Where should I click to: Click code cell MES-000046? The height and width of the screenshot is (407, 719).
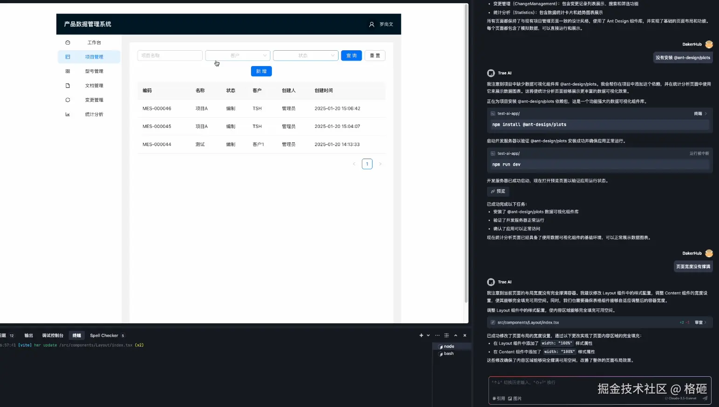pos(157,108)
